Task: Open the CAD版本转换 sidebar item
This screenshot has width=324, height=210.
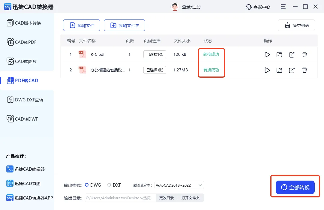Action: [x=24, y=23]
